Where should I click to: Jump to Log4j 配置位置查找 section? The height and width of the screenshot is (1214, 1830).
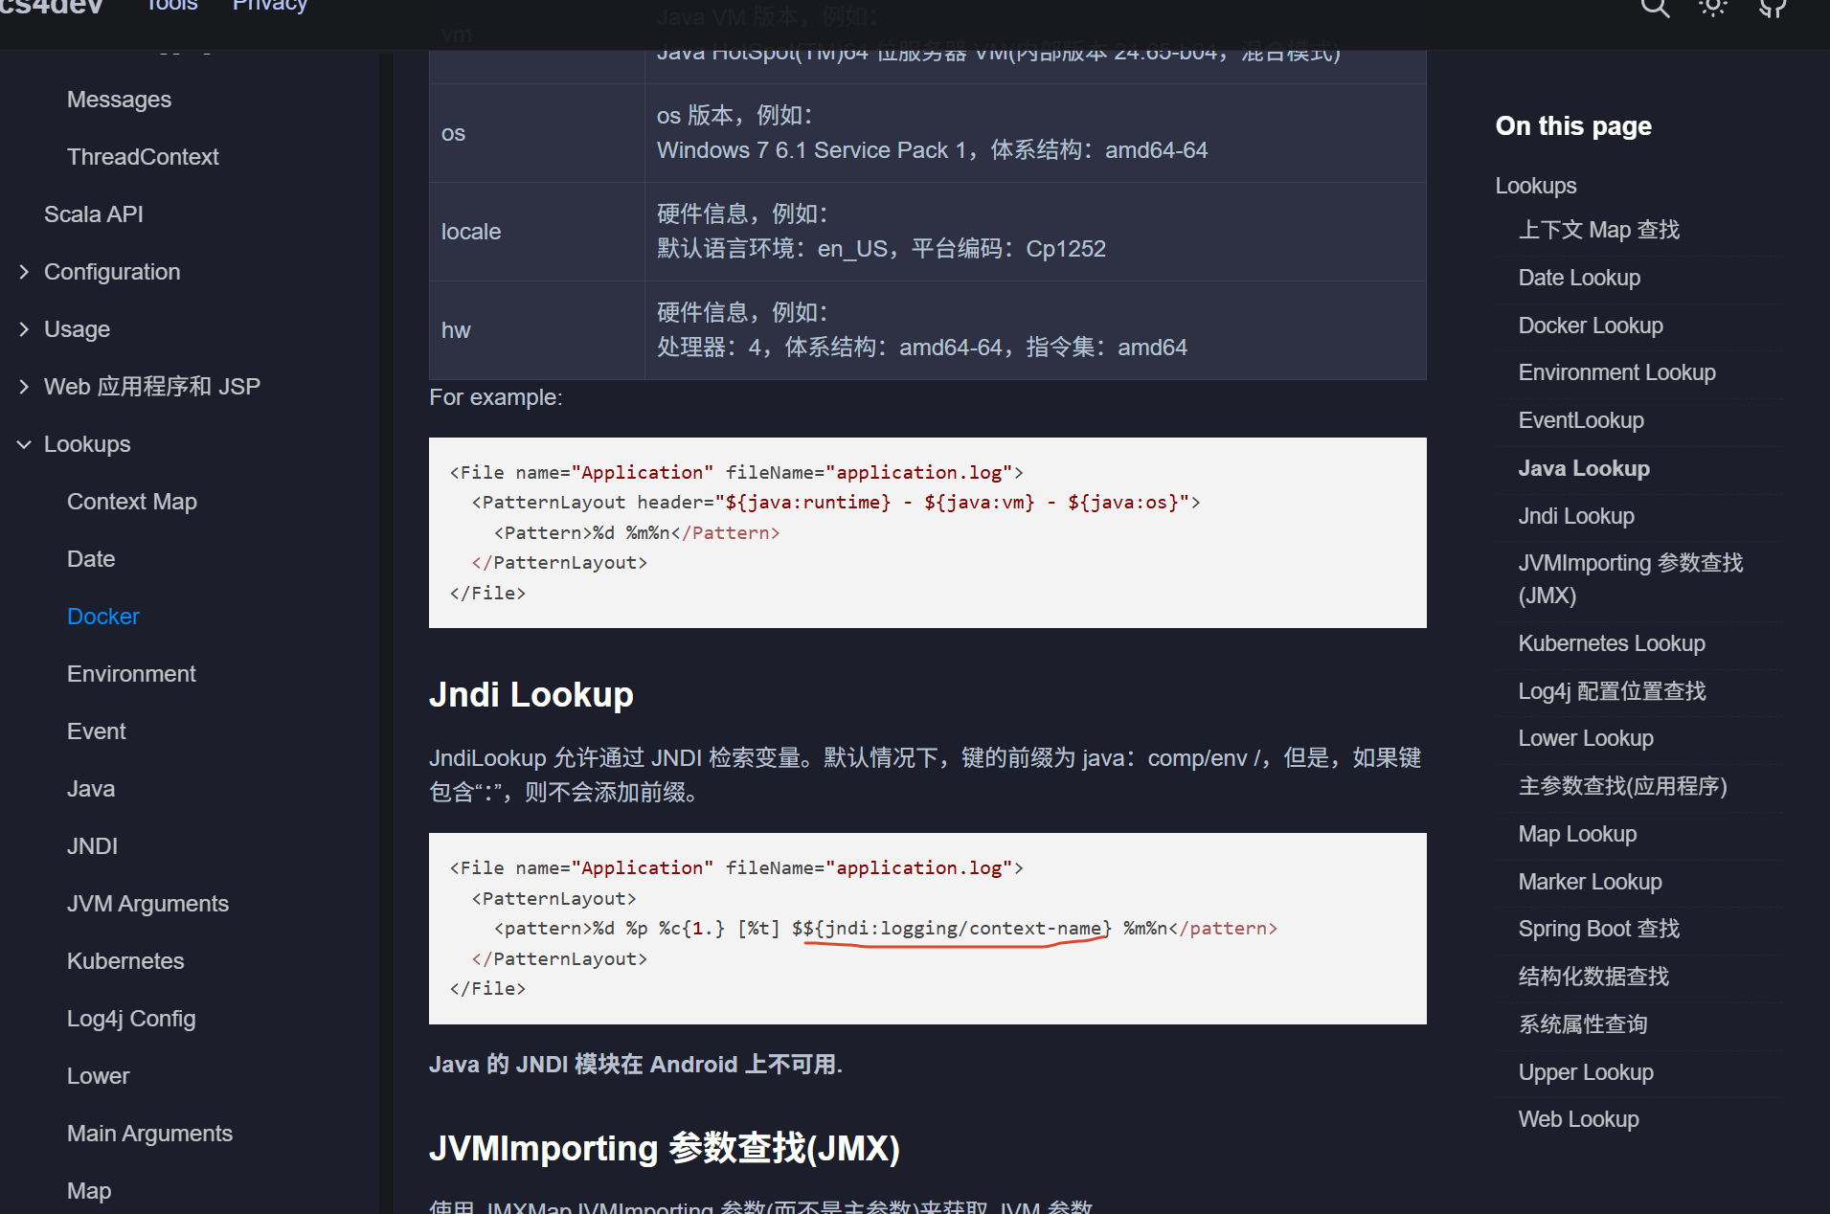[1612, 691]
